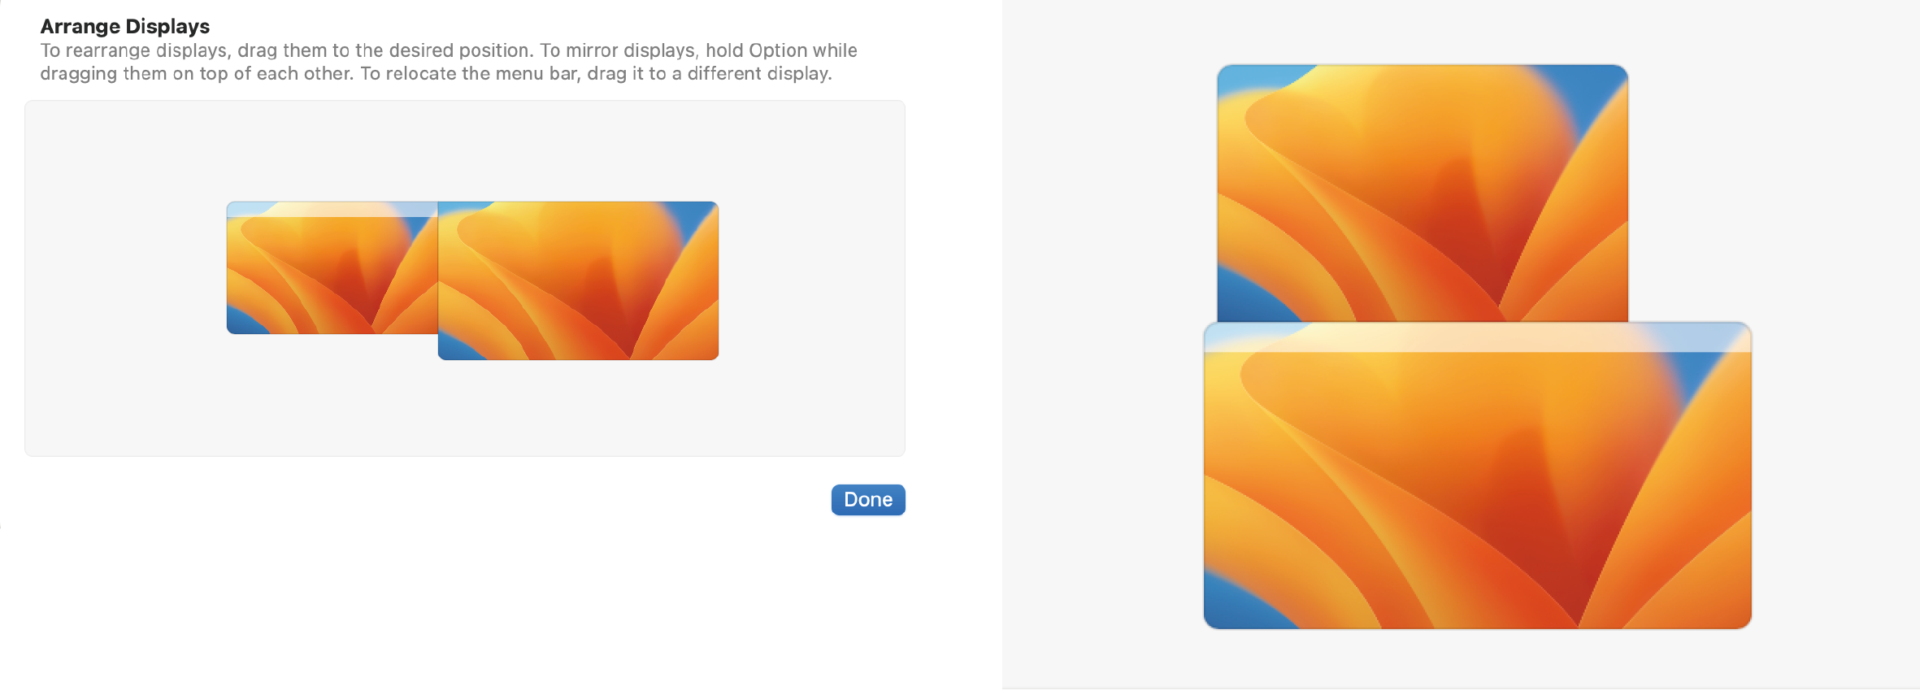Select the lower large display in stacked illustration
The image size is (1920, 695).
coord(1477,476)
